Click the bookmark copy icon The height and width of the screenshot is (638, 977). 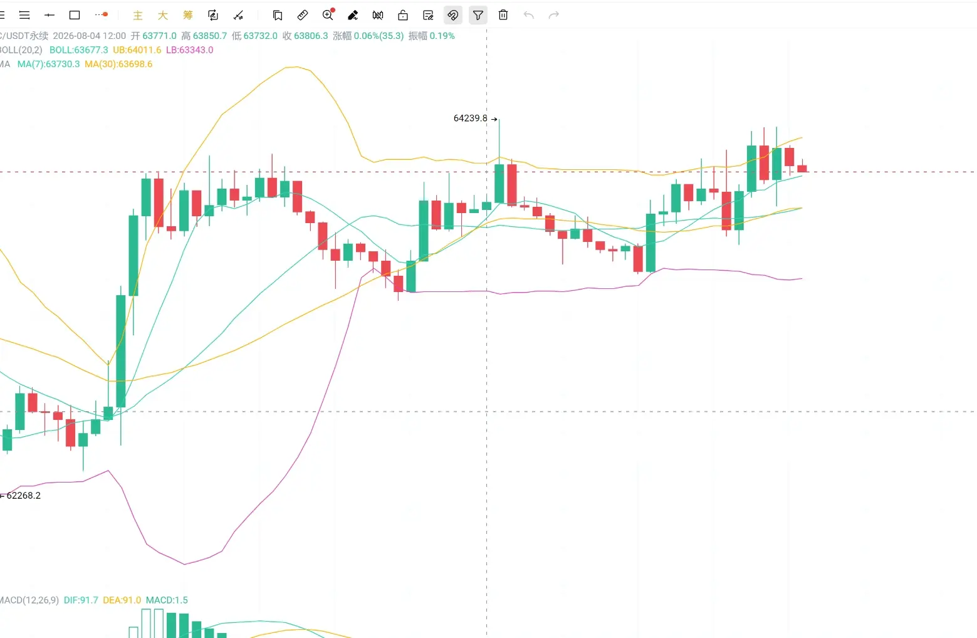click(278, 15)
